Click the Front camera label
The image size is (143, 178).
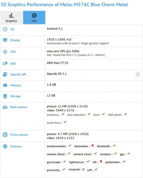(x=19, y=134)
